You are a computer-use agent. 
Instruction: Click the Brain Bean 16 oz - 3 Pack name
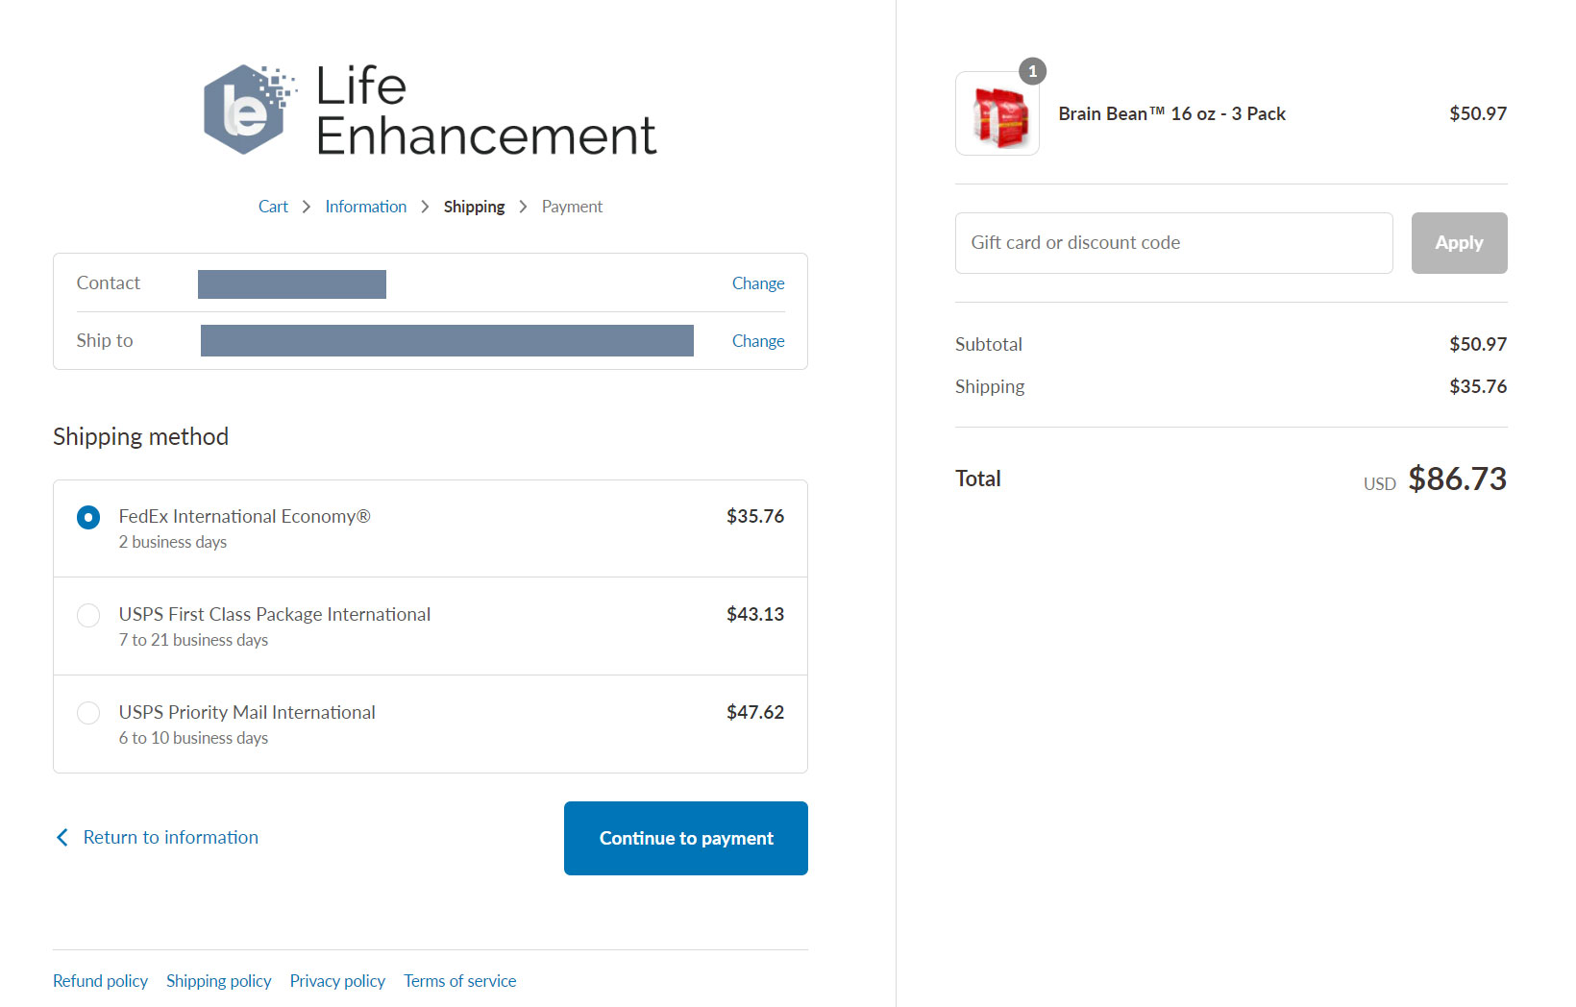pyautogui.click(x=1171, y=113)
